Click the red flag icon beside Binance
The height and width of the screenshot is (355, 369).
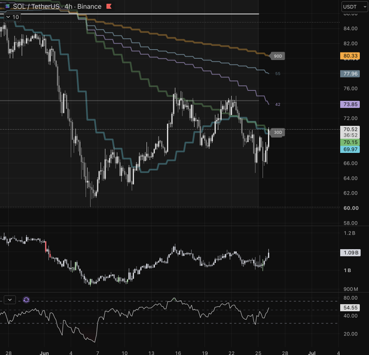[109, 7]
